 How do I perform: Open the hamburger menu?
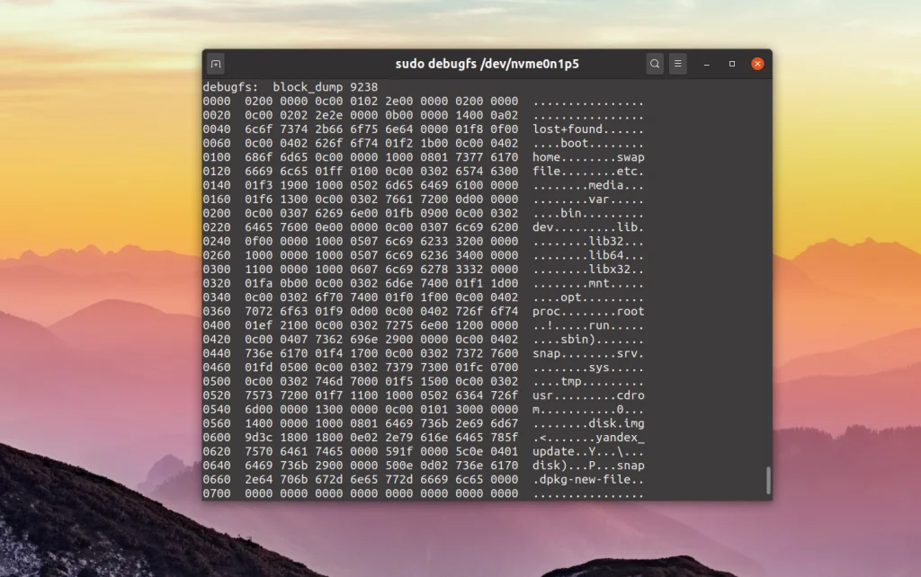tap(677, 64)
